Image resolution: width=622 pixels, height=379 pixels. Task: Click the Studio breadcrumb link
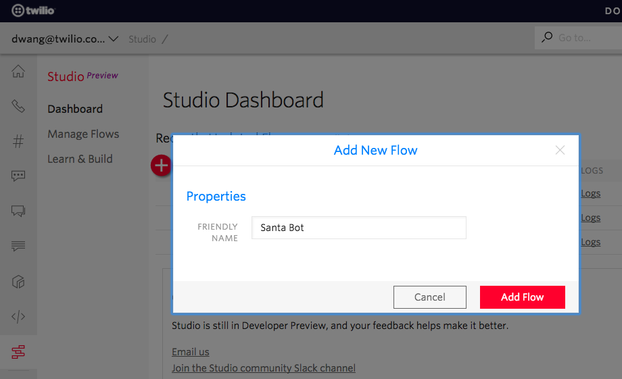click(142, 39)
